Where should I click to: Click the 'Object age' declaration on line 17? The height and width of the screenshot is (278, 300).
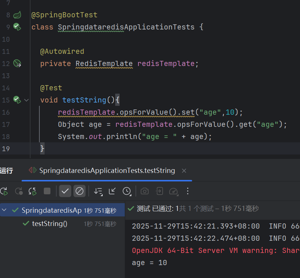pyautogui.click(x=80, y=125)
